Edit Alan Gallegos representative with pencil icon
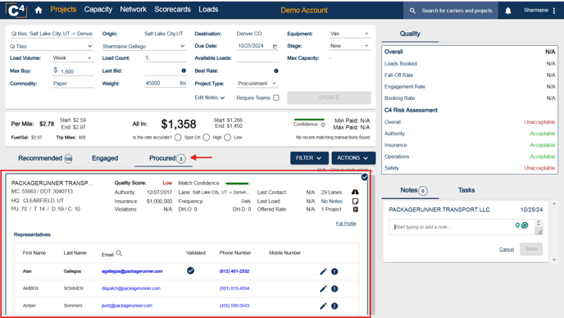564x318 pixels. click(x=323, y=271)
